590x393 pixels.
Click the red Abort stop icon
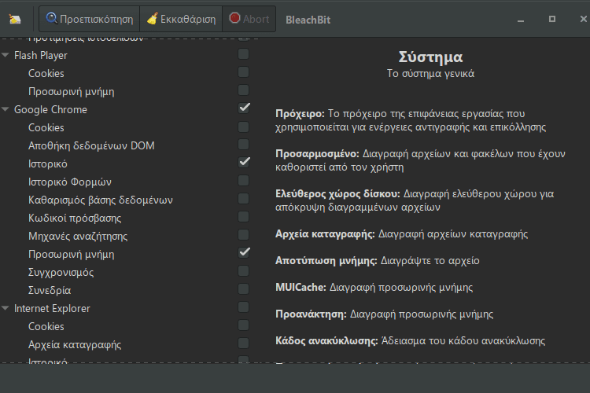coord(234,18)
